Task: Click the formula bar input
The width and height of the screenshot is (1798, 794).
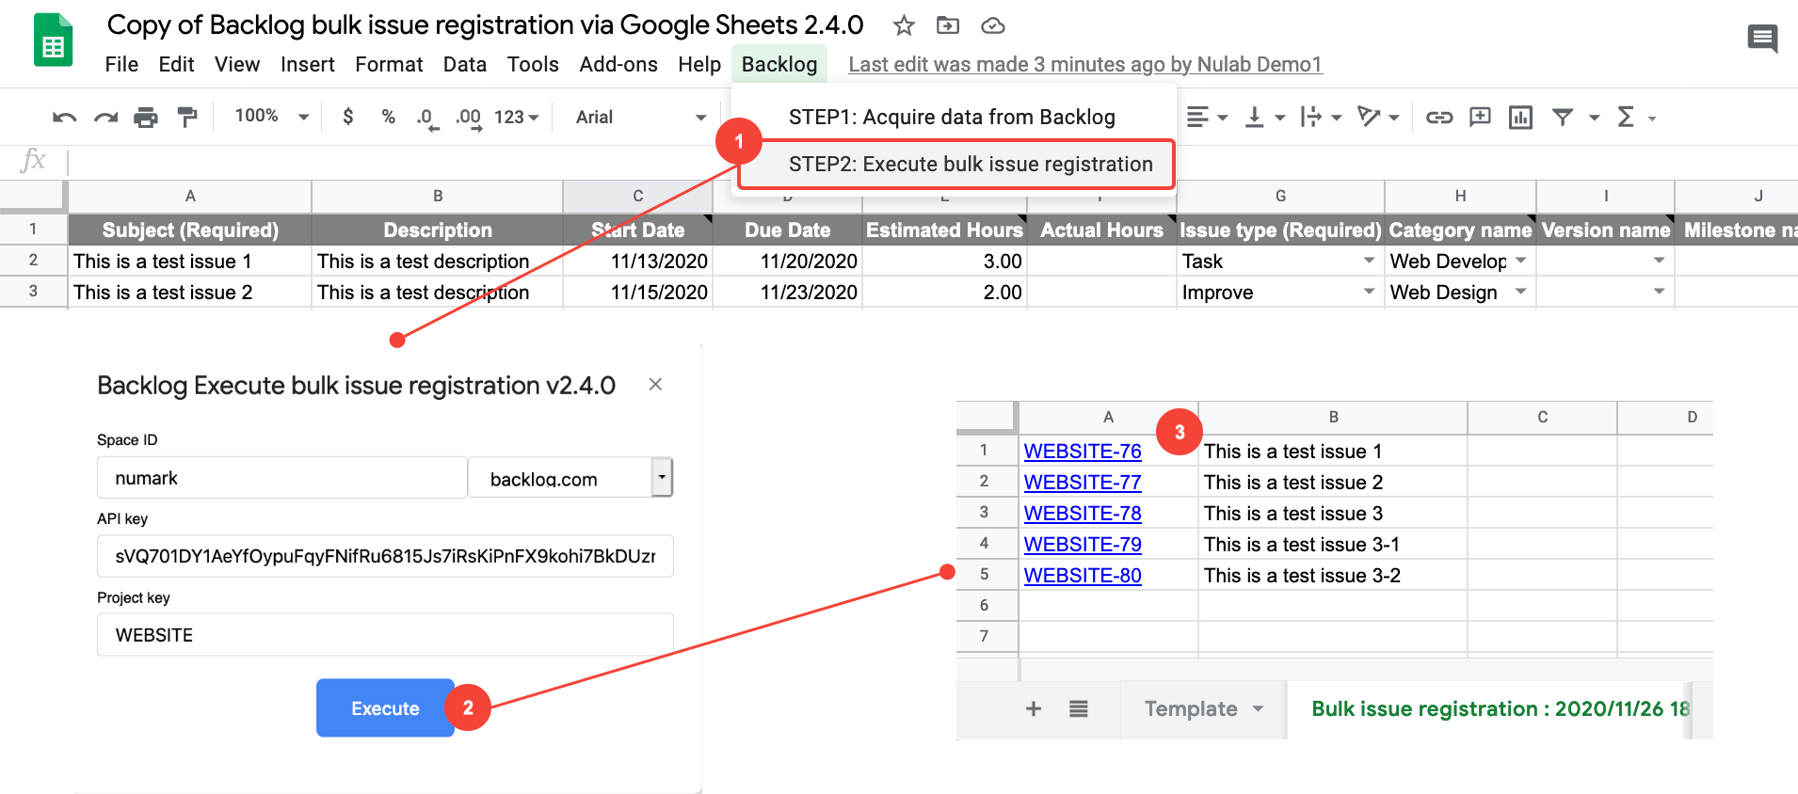Action: click(932, 162)
